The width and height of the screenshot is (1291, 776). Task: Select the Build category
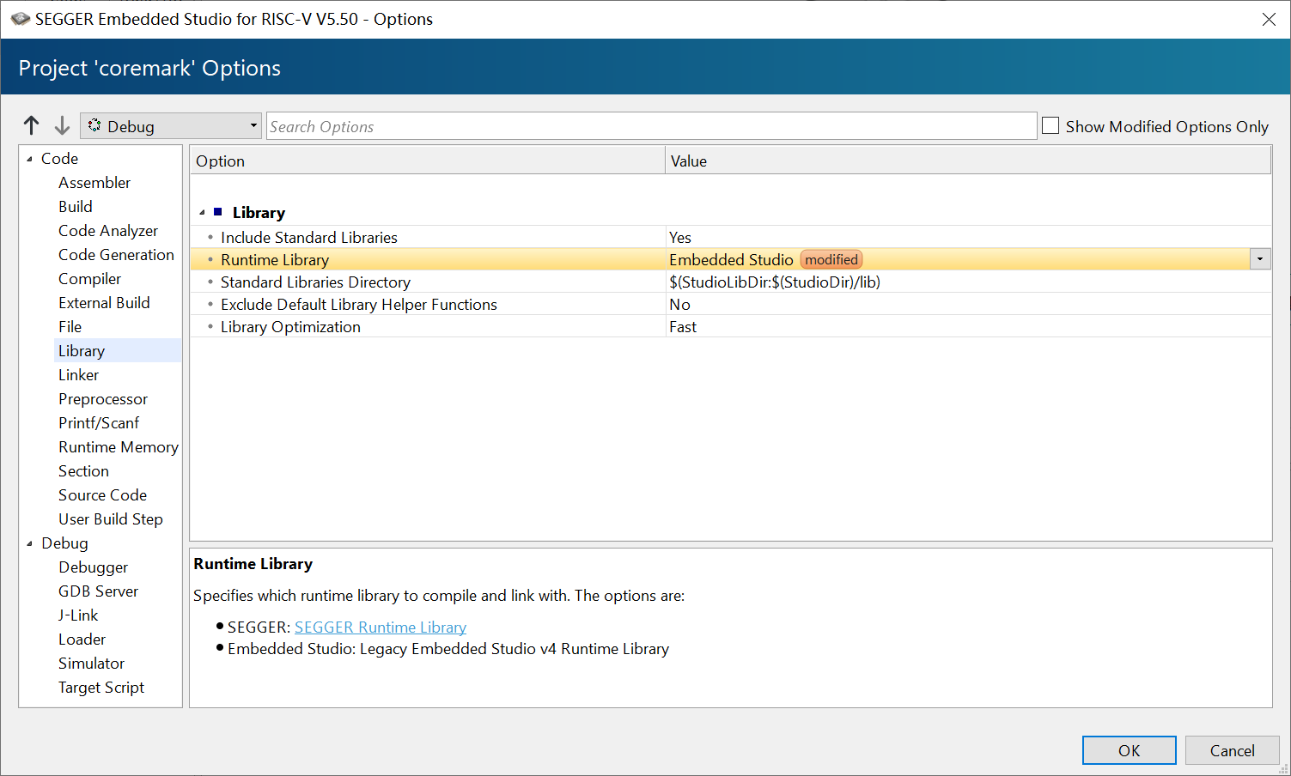[x=76, y=207]
